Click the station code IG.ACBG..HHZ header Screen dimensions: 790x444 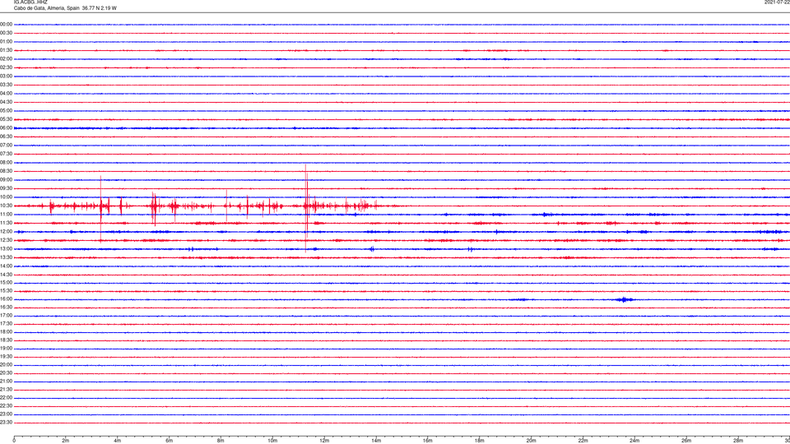tap(30, 2)
